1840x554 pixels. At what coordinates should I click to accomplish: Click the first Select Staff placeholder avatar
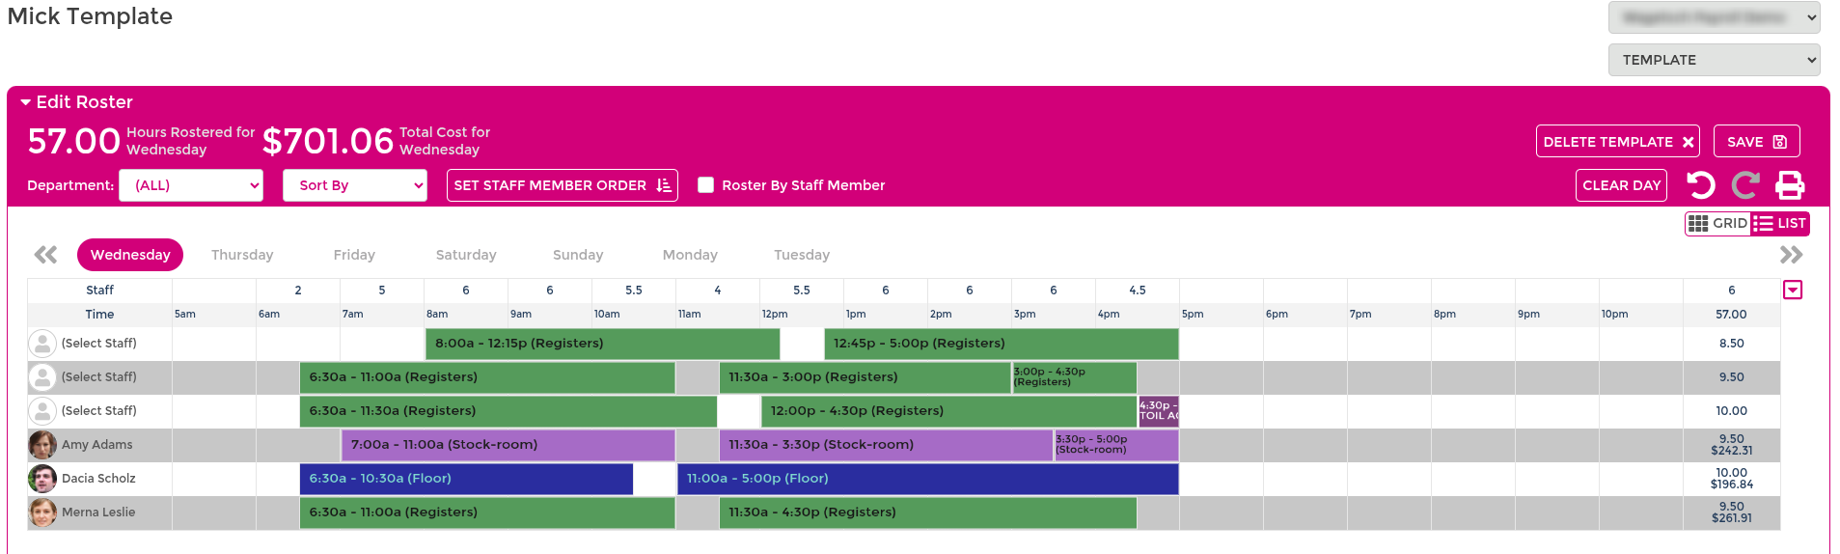click(x=42, y=344)
